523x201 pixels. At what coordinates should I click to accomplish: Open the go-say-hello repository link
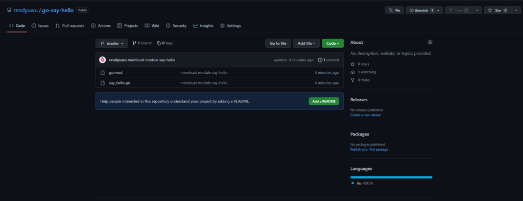click(x=58, y=10)
